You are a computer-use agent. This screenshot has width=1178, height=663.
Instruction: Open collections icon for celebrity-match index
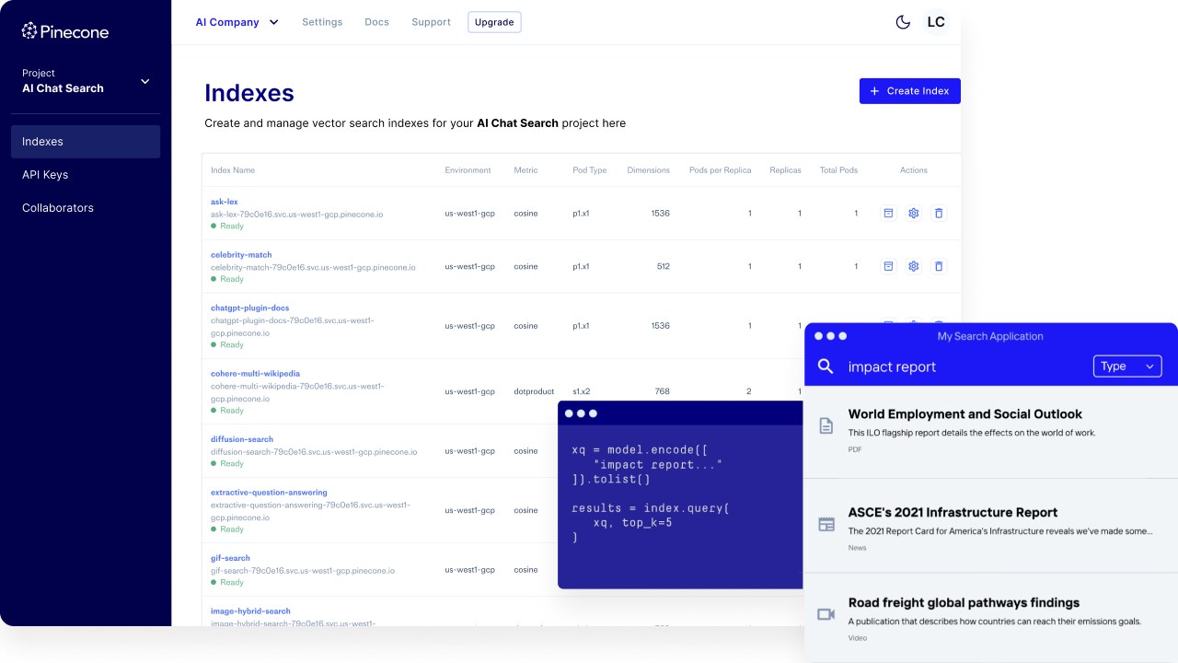point(888,266)
